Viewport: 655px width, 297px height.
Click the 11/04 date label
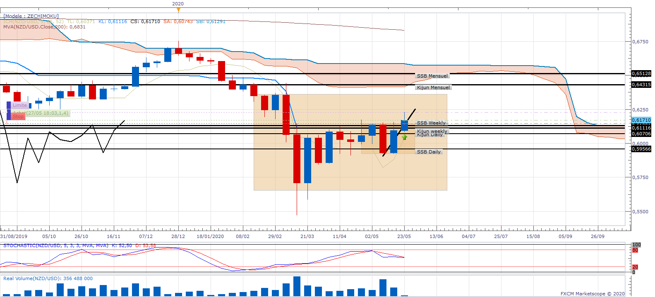339,236
